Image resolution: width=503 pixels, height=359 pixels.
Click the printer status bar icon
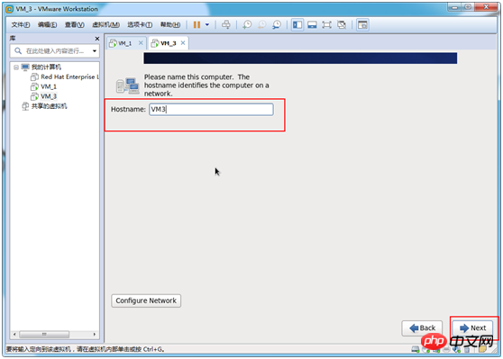pos(446,349)
